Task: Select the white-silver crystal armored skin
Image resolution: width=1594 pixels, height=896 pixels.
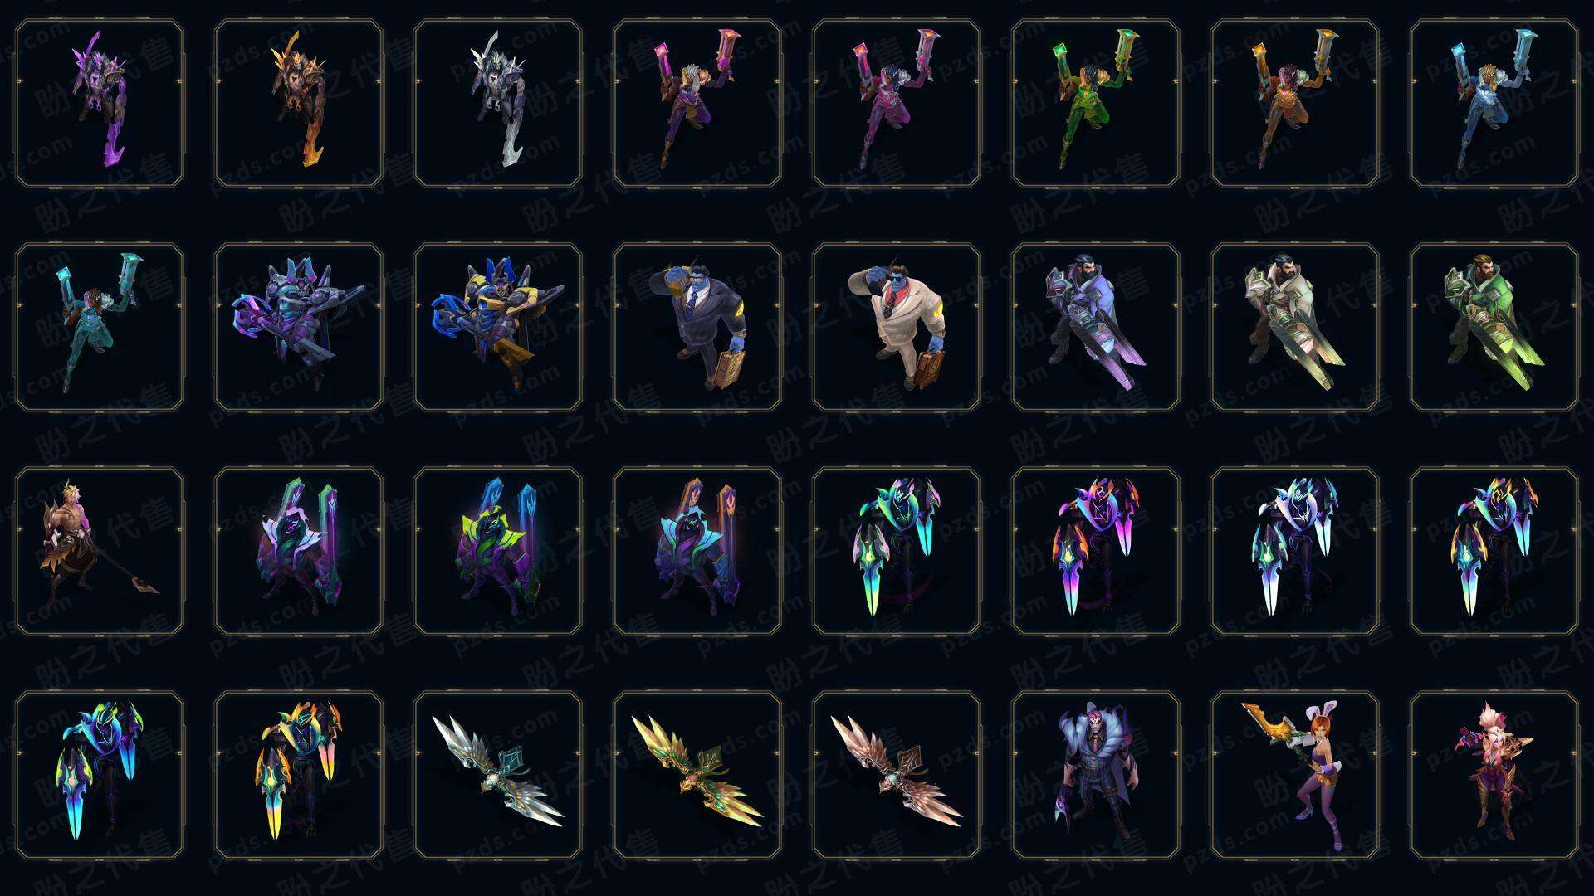Action: (x=498, y=104)
